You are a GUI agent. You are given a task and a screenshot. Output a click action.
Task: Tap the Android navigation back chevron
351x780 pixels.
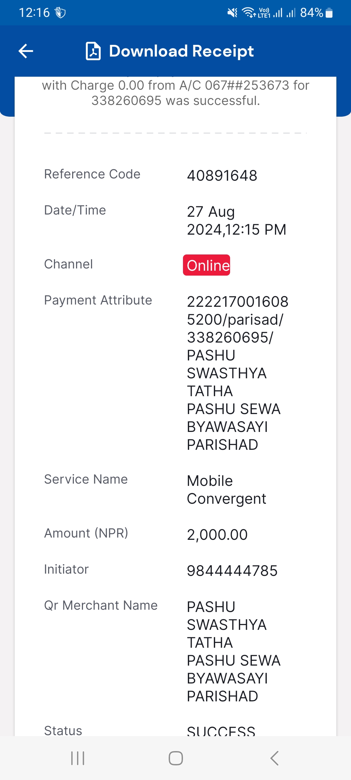[x=274, y=758]
